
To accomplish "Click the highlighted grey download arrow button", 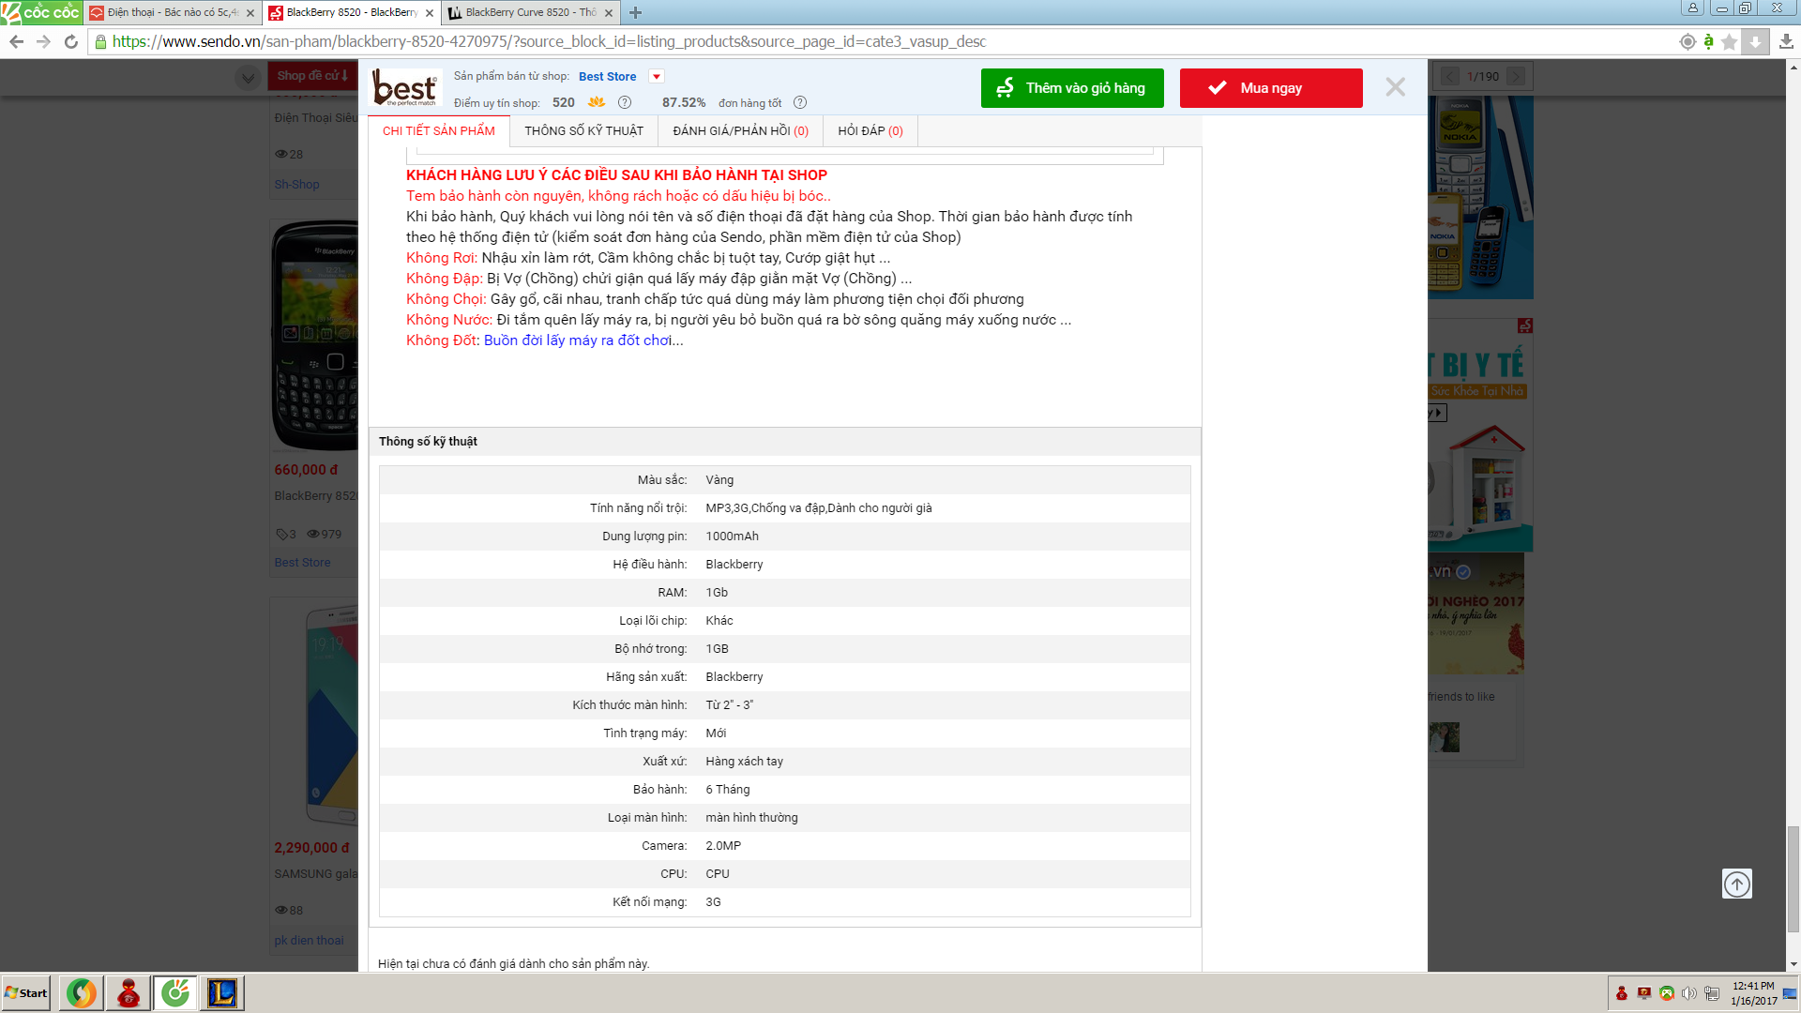I will [x=1755, y=41].
